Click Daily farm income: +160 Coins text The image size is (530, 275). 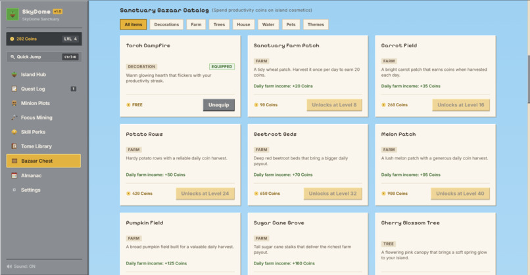pyautogui.click(x=284, y=263)
